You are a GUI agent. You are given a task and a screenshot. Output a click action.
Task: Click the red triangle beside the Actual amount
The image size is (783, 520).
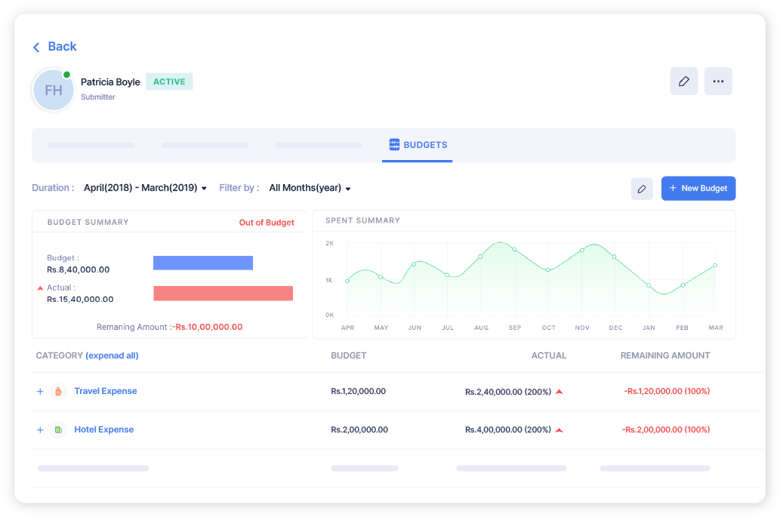(39, 288)
